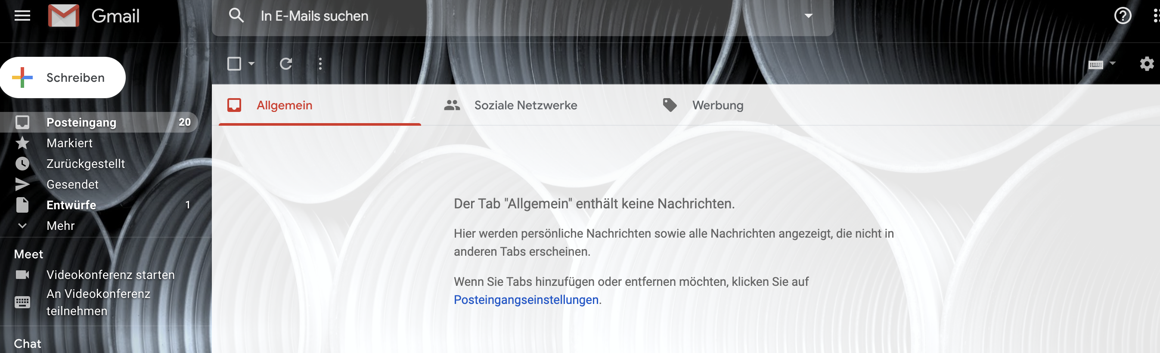The width and height of the screenshot is (1160, 353).
Task: Click the Posteingang unread count 20
Action: pos(185,122)
